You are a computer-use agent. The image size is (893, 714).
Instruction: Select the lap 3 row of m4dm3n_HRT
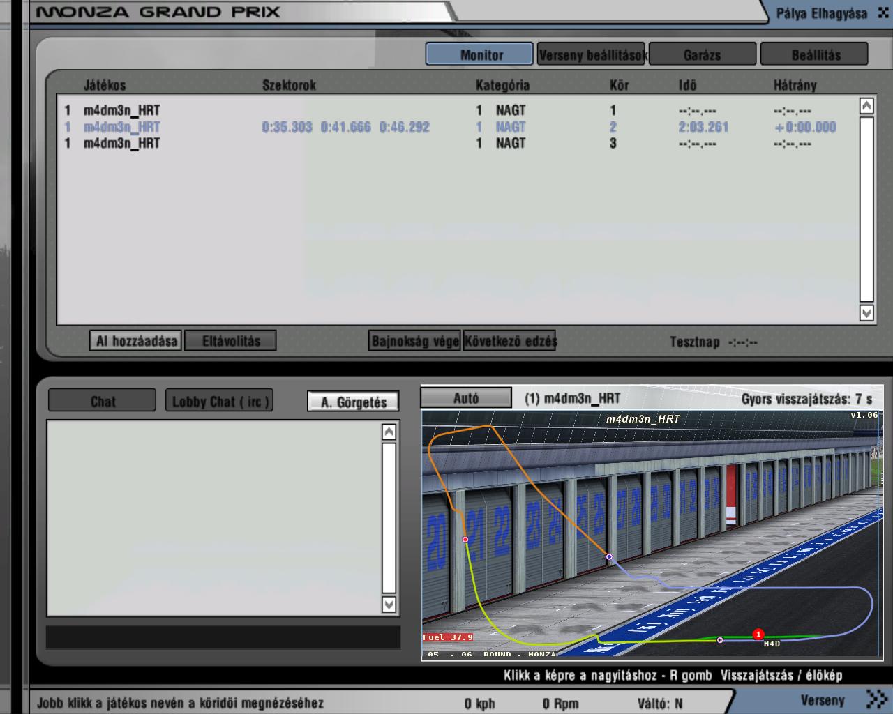point(457,143)
